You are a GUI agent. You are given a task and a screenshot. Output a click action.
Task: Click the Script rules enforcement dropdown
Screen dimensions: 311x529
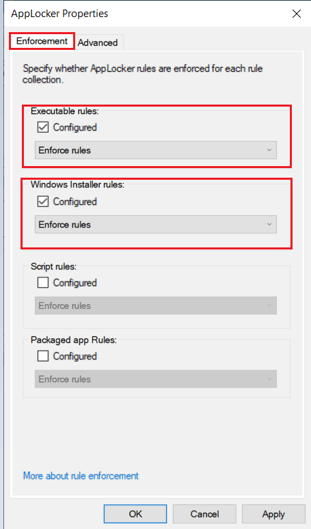tap(156, 306)
